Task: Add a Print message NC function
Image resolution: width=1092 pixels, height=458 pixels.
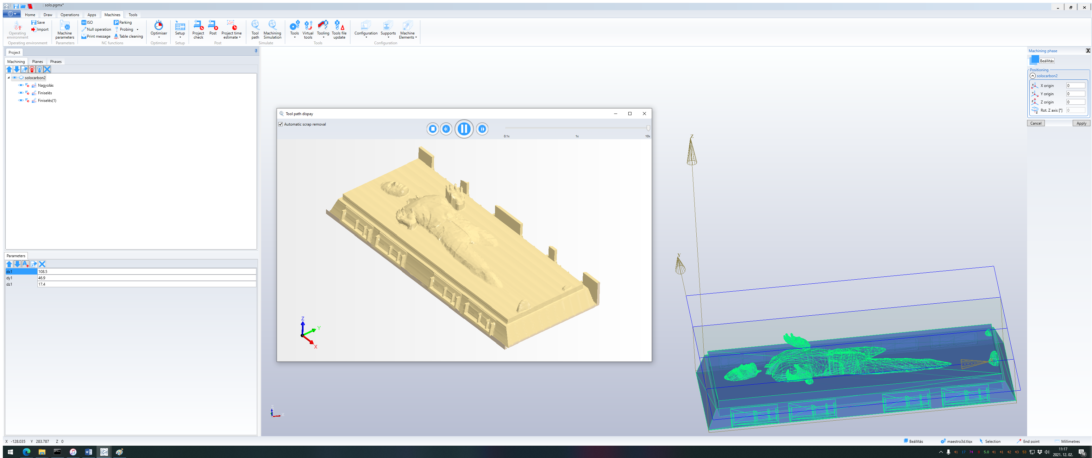Action: click(96, 36)
